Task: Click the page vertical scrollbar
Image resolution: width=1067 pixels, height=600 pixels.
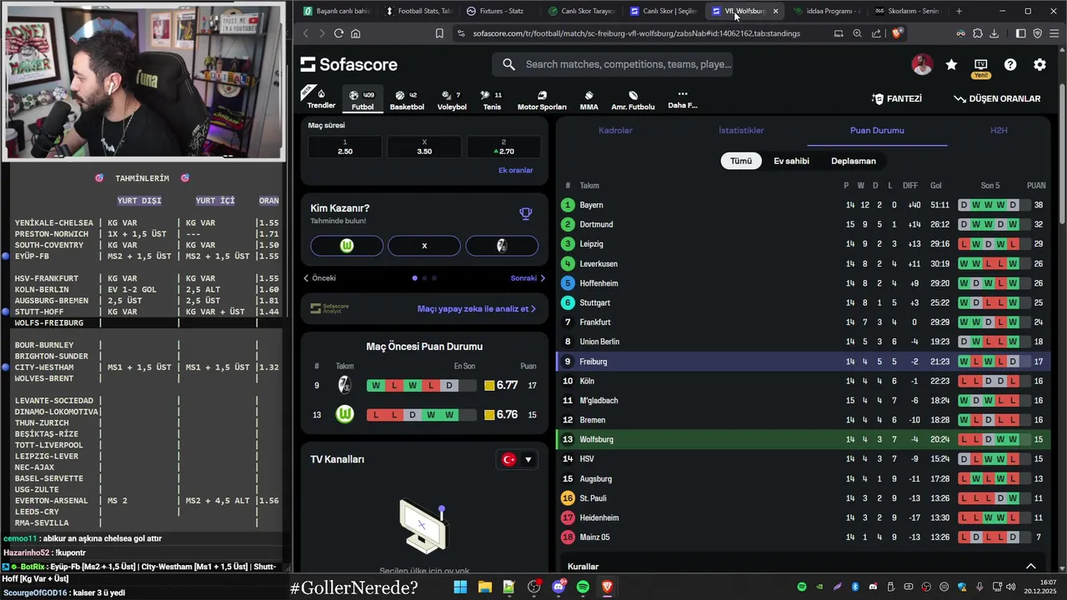Action: click(x=1062, y=154)
